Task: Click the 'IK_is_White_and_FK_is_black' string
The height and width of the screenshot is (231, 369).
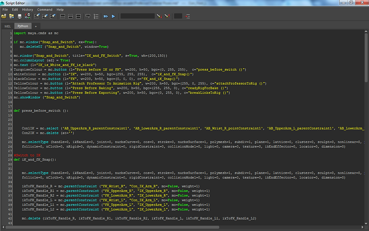Action: pos(66,65)
